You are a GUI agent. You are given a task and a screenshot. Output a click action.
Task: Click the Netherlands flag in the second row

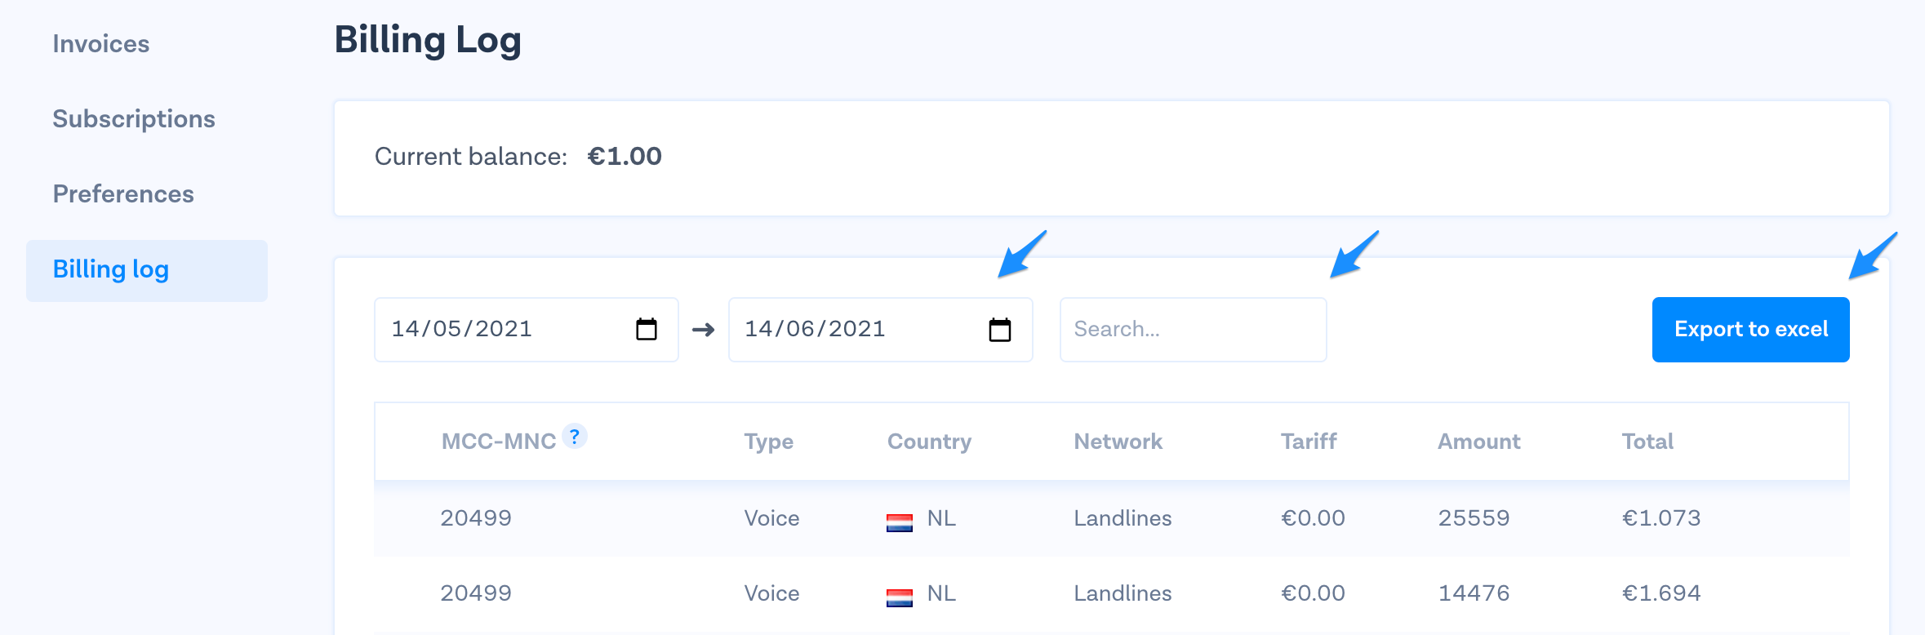pos(900,597)
